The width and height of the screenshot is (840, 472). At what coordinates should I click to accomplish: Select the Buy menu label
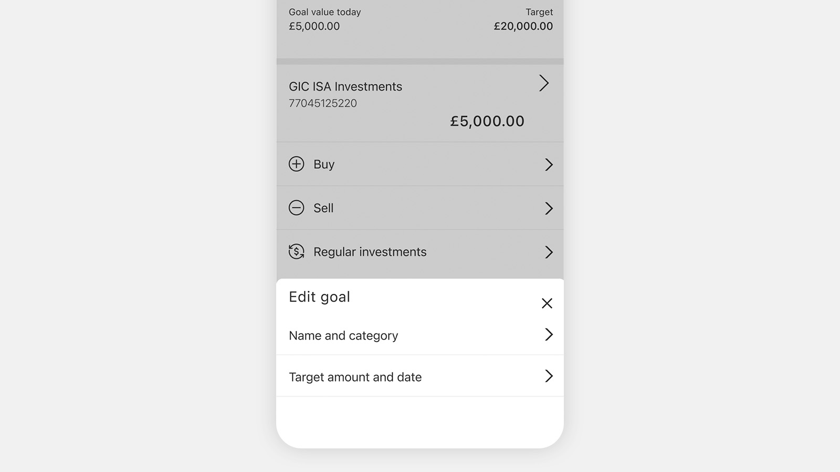click(324, 164)
